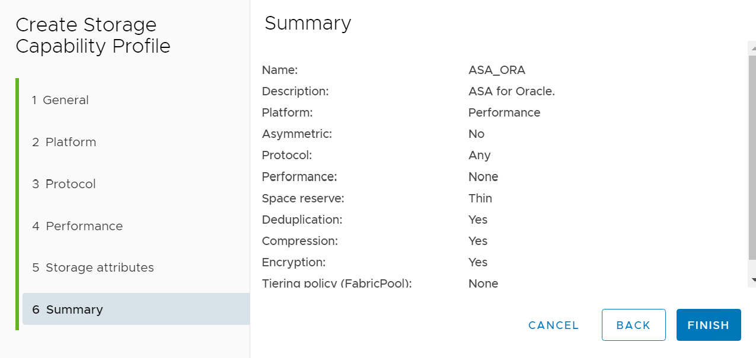Click the scrollbar down arrow

point(752,280)
